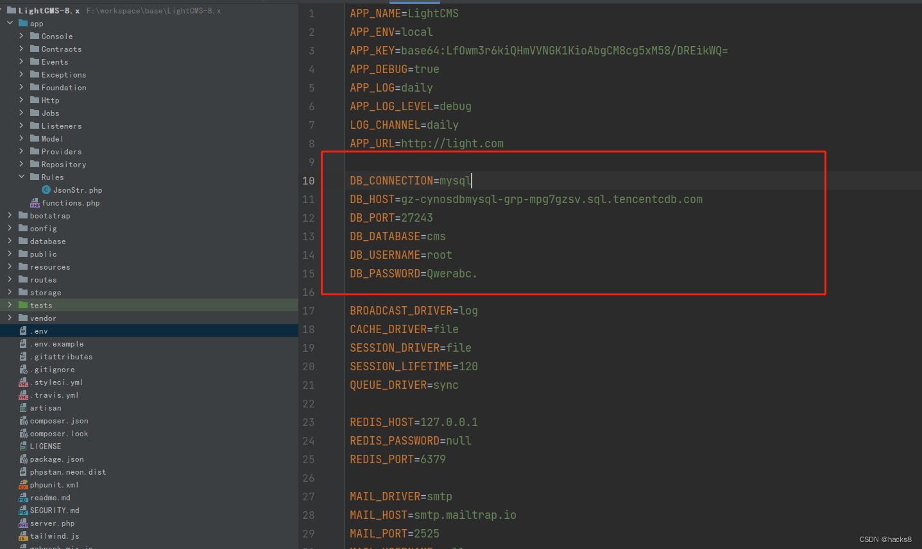Click the LICENSE file icon

[23, 446]
